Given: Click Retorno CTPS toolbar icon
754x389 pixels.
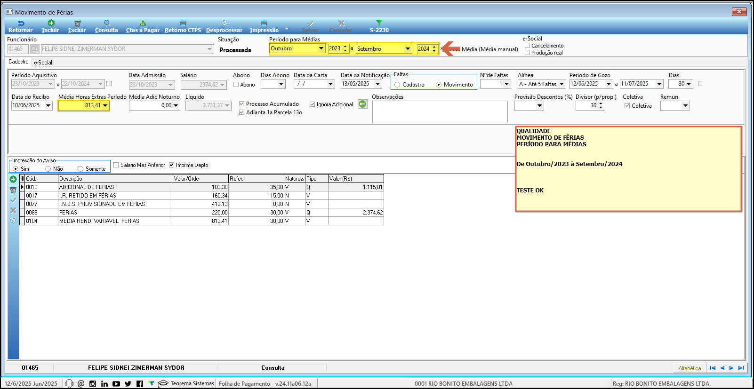Looking at the screenshot, I should [x=183, y=23].
